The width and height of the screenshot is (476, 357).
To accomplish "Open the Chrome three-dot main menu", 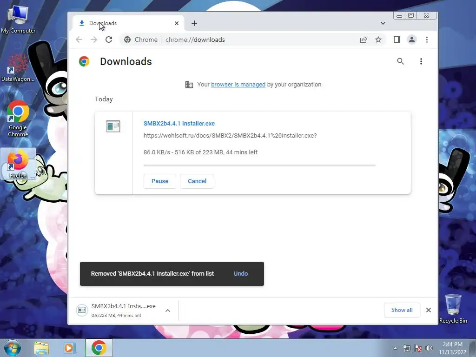I will point(427,40).
